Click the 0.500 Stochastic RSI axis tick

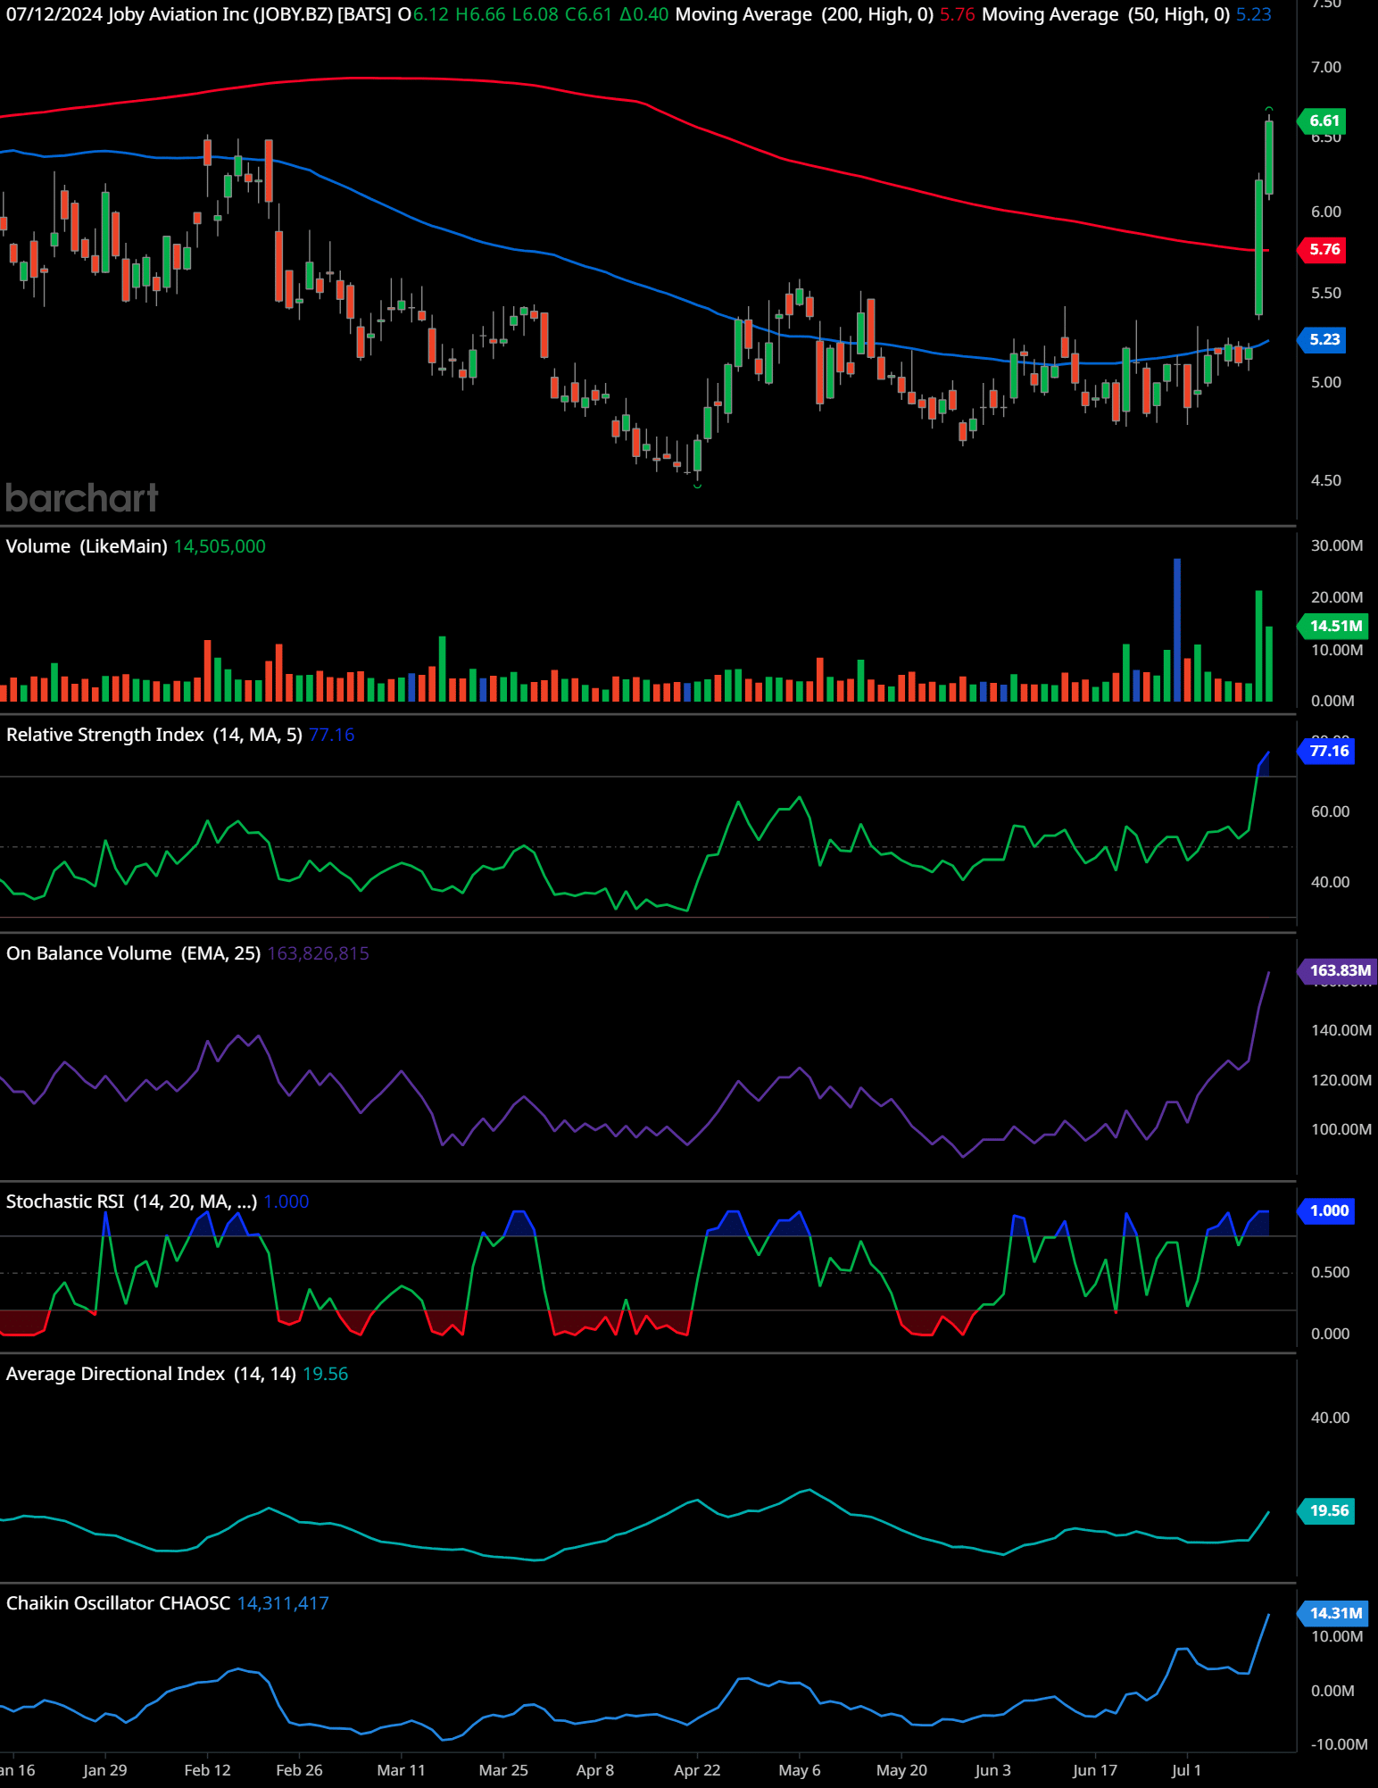point(1330,1272)
